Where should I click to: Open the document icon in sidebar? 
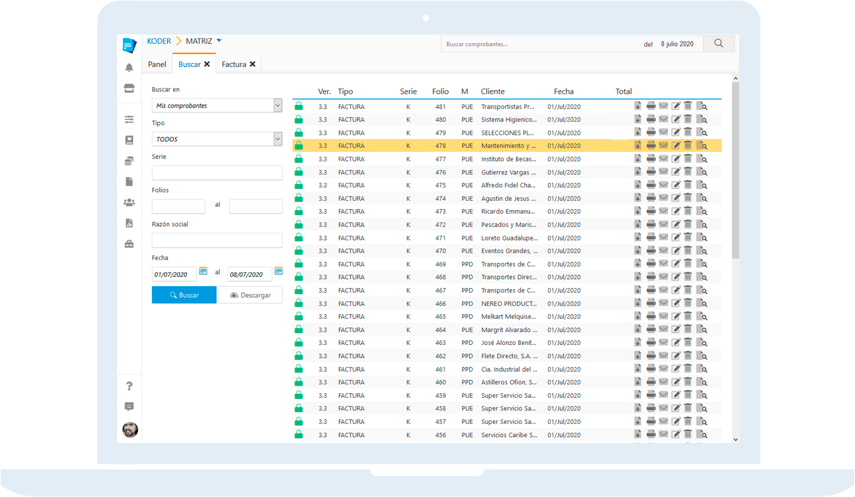pos(129,182)
